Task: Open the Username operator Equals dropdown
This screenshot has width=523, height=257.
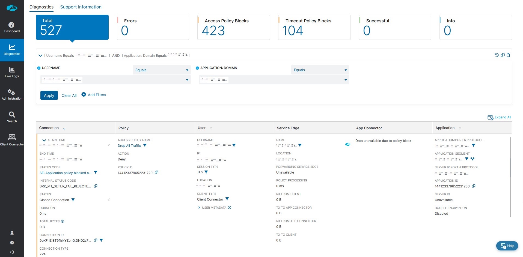Action: tap(162, 70)
